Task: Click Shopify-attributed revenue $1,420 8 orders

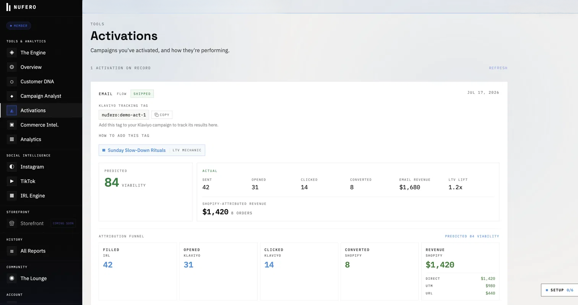Action: [227, 212]
